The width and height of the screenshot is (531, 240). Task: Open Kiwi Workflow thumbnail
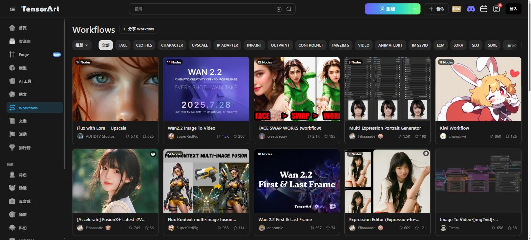(478, 89)
